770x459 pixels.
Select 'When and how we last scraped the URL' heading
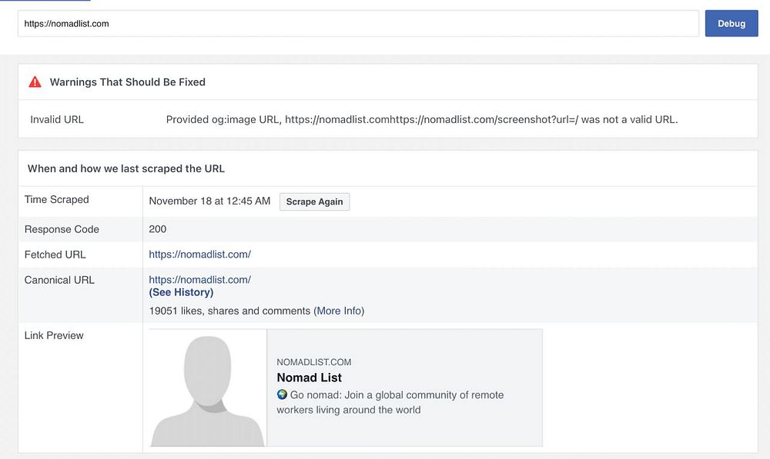click(126, 168)
